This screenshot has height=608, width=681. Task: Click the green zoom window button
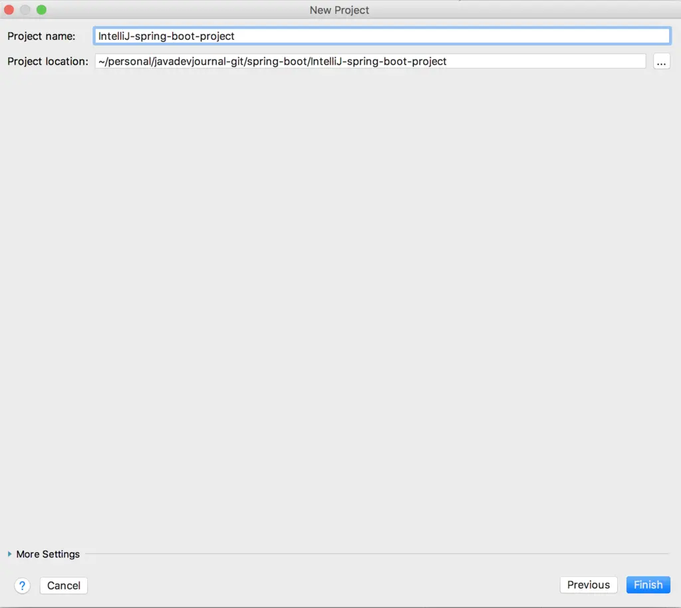tap(41, 9)
